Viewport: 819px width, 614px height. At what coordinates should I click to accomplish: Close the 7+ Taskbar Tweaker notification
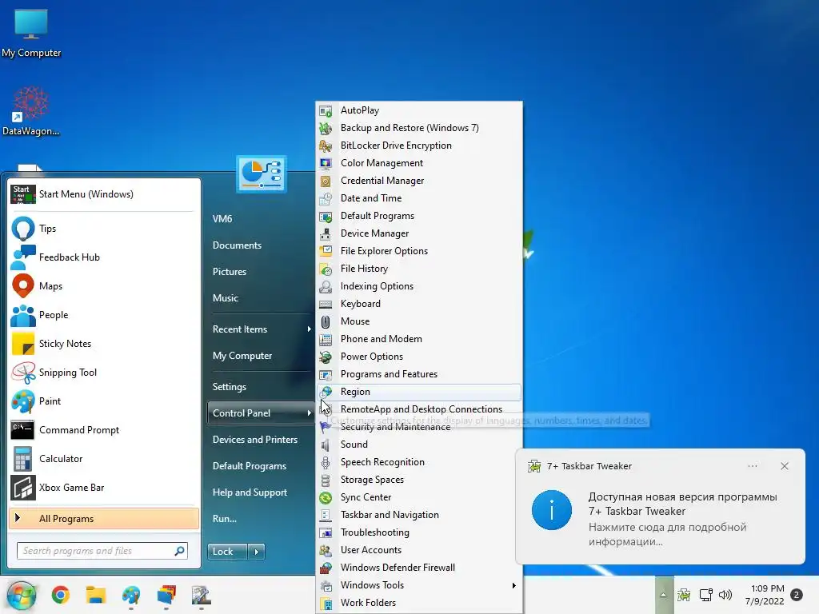point(785,466)
